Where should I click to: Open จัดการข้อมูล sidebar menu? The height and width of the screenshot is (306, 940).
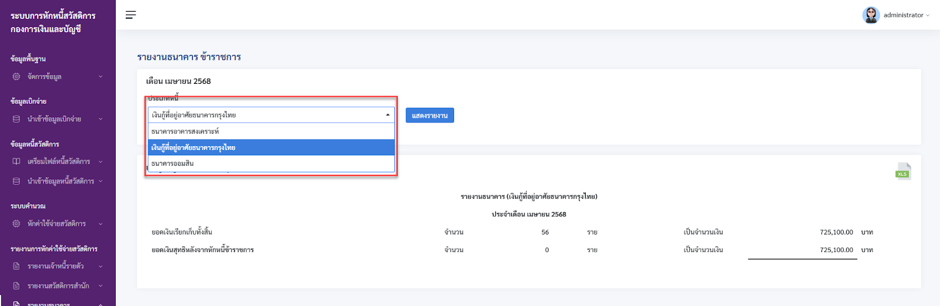point(58,76)
